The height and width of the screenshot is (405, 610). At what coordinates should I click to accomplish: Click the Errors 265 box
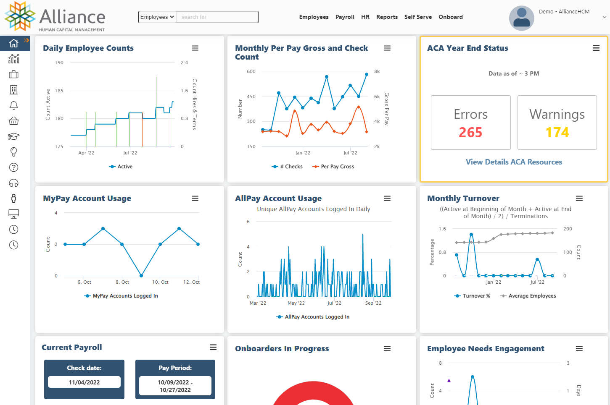coord(470,123)
